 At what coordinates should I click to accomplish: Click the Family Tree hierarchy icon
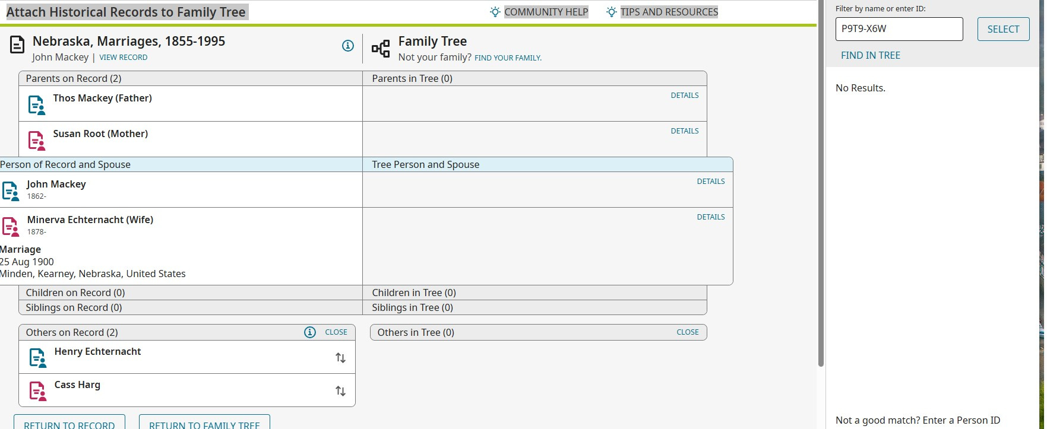point(381,49)
